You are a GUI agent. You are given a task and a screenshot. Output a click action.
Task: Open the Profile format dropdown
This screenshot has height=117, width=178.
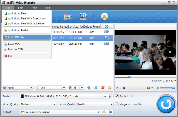coord(105,96)
